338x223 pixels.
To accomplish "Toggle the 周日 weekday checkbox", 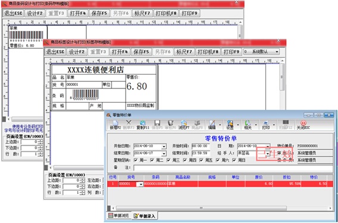I will [234, 160].
